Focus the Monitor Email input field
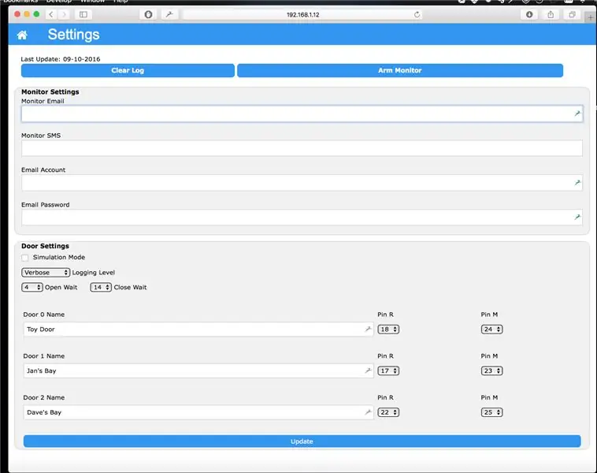Viewport: 597px width, 473px height. (x=302, y=114)
